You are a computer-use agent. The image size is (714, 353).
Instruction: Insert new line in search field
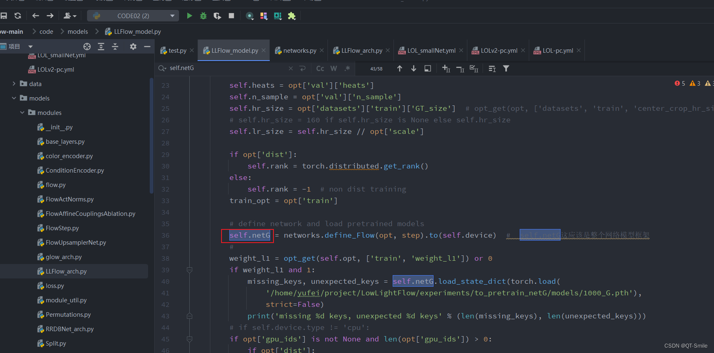[302, 68]
